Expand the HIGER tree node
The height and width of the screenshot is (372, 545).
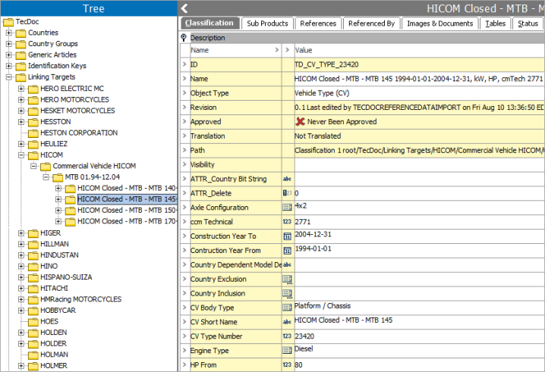tap(21, 233)
